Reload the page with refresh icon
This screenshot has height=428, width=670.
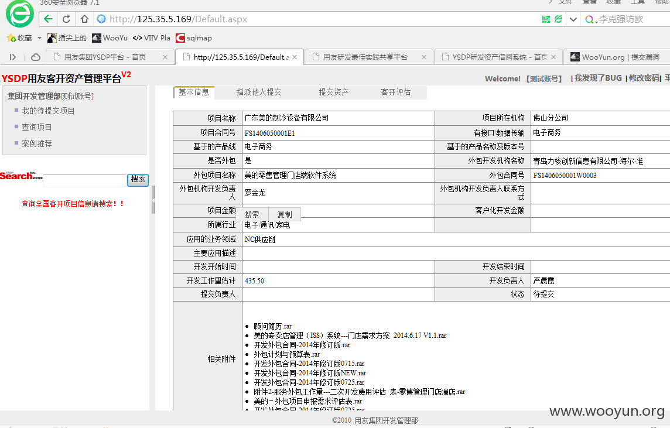click(66, 19)
